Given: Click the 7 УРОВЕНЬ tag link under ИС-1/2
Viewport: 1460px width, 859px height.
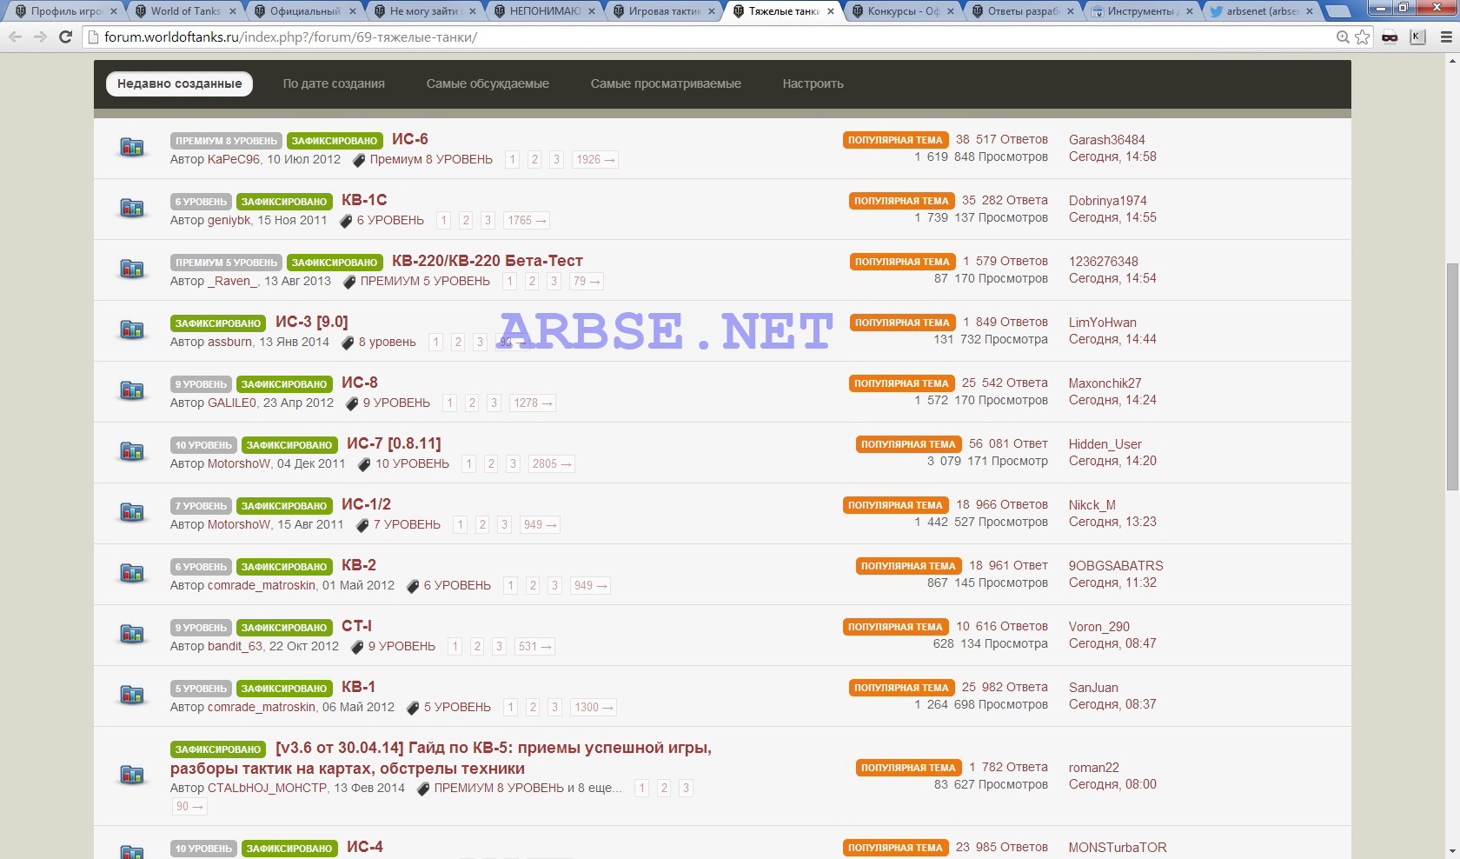Looking at the screenshot, I should click(407, 524).
